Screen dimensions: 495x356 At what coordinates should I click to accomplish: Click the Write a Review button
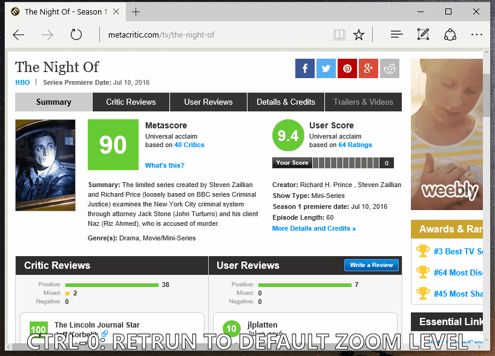tap(371, 265)
